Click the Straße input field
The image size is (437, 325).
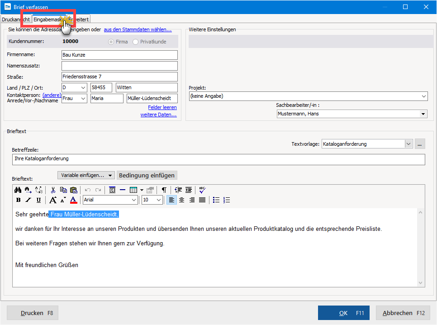point(119,76)
